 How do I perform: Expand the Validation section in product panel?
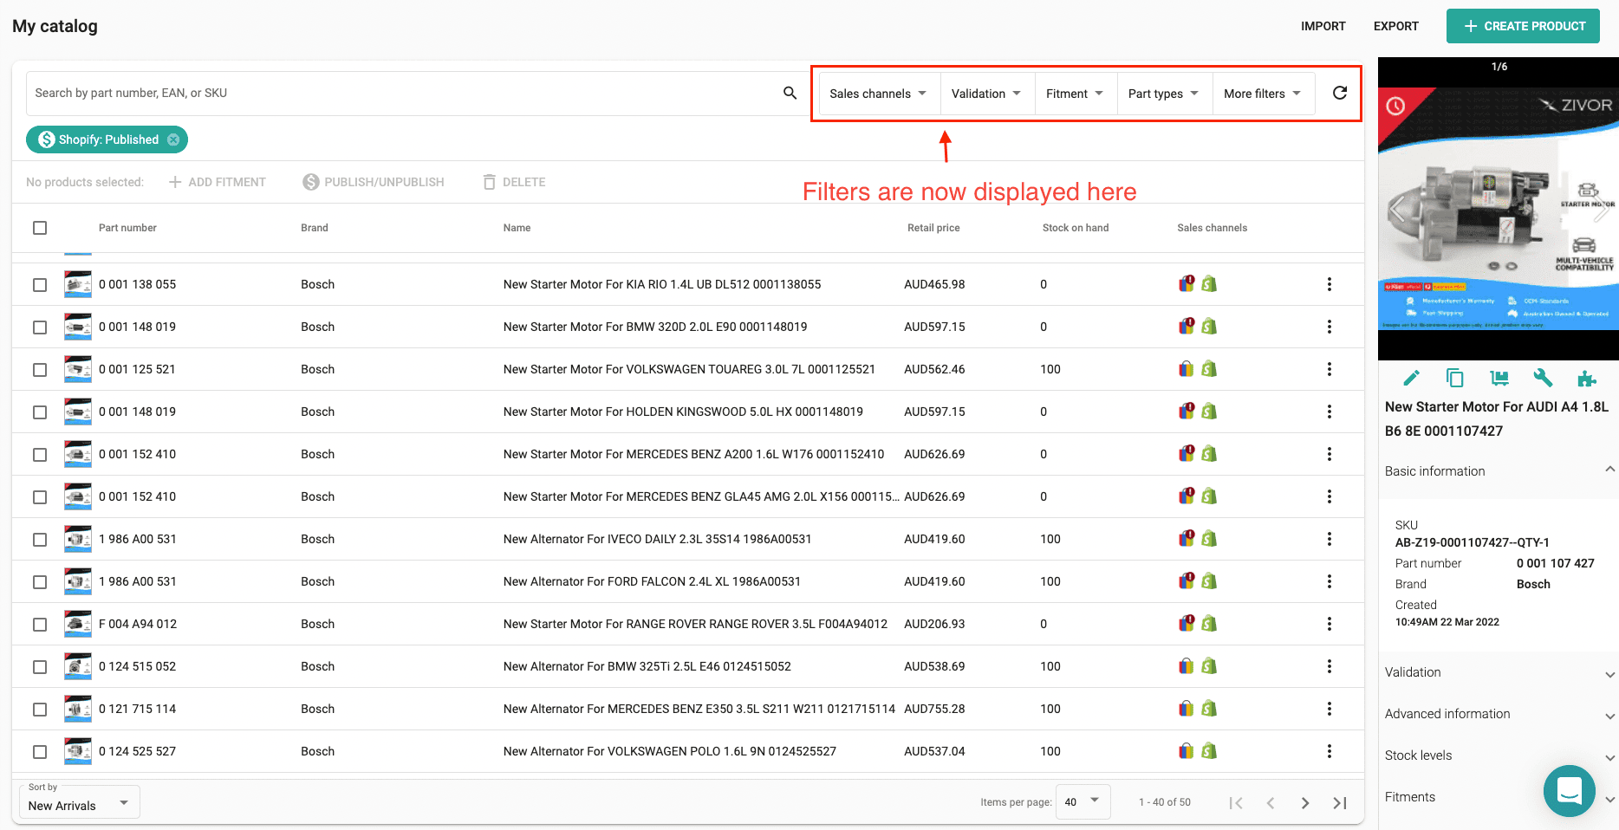coord(1499,672)
